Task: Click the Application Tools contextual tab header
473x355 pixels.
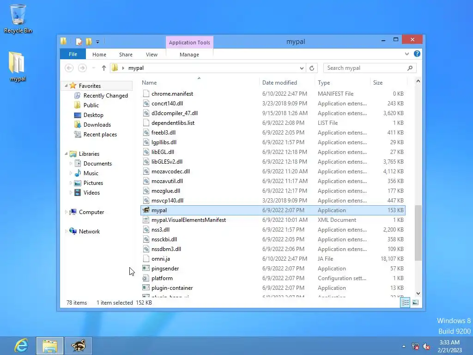Action: pos(189,43)
